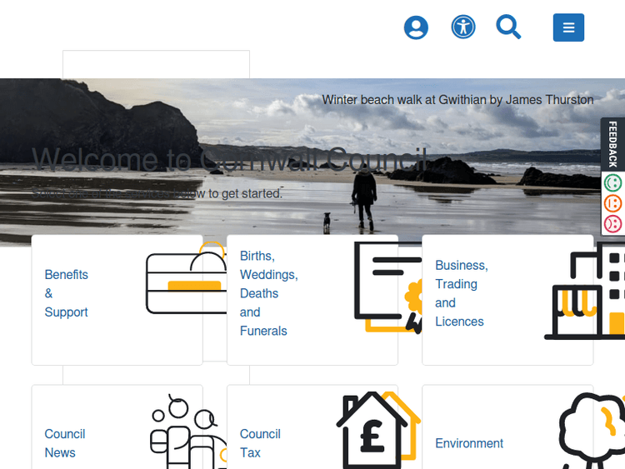
Task: Open the Council Tax link
Action: point(260,443)
